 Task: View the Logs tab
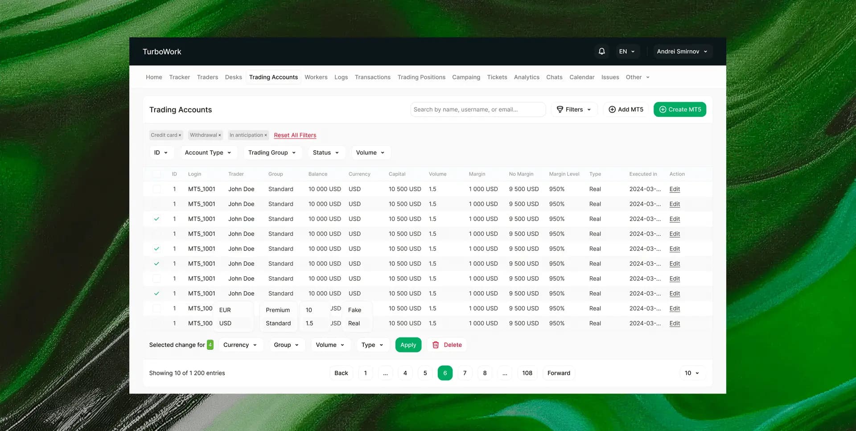341,77
